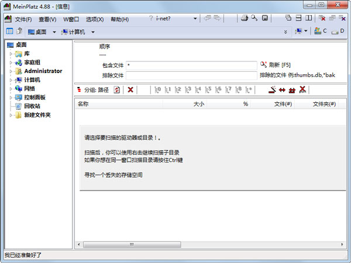Click in the 包含文件 input field
Image resolution: width=351 pixels, height=263 pixels.
pyautogui.click(x=191, y=65)
